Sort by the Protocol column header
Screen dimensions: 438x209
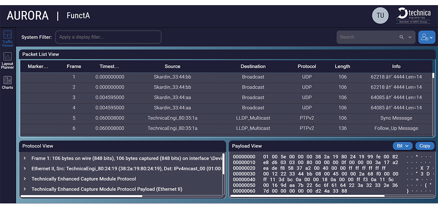tap(307, 67)
